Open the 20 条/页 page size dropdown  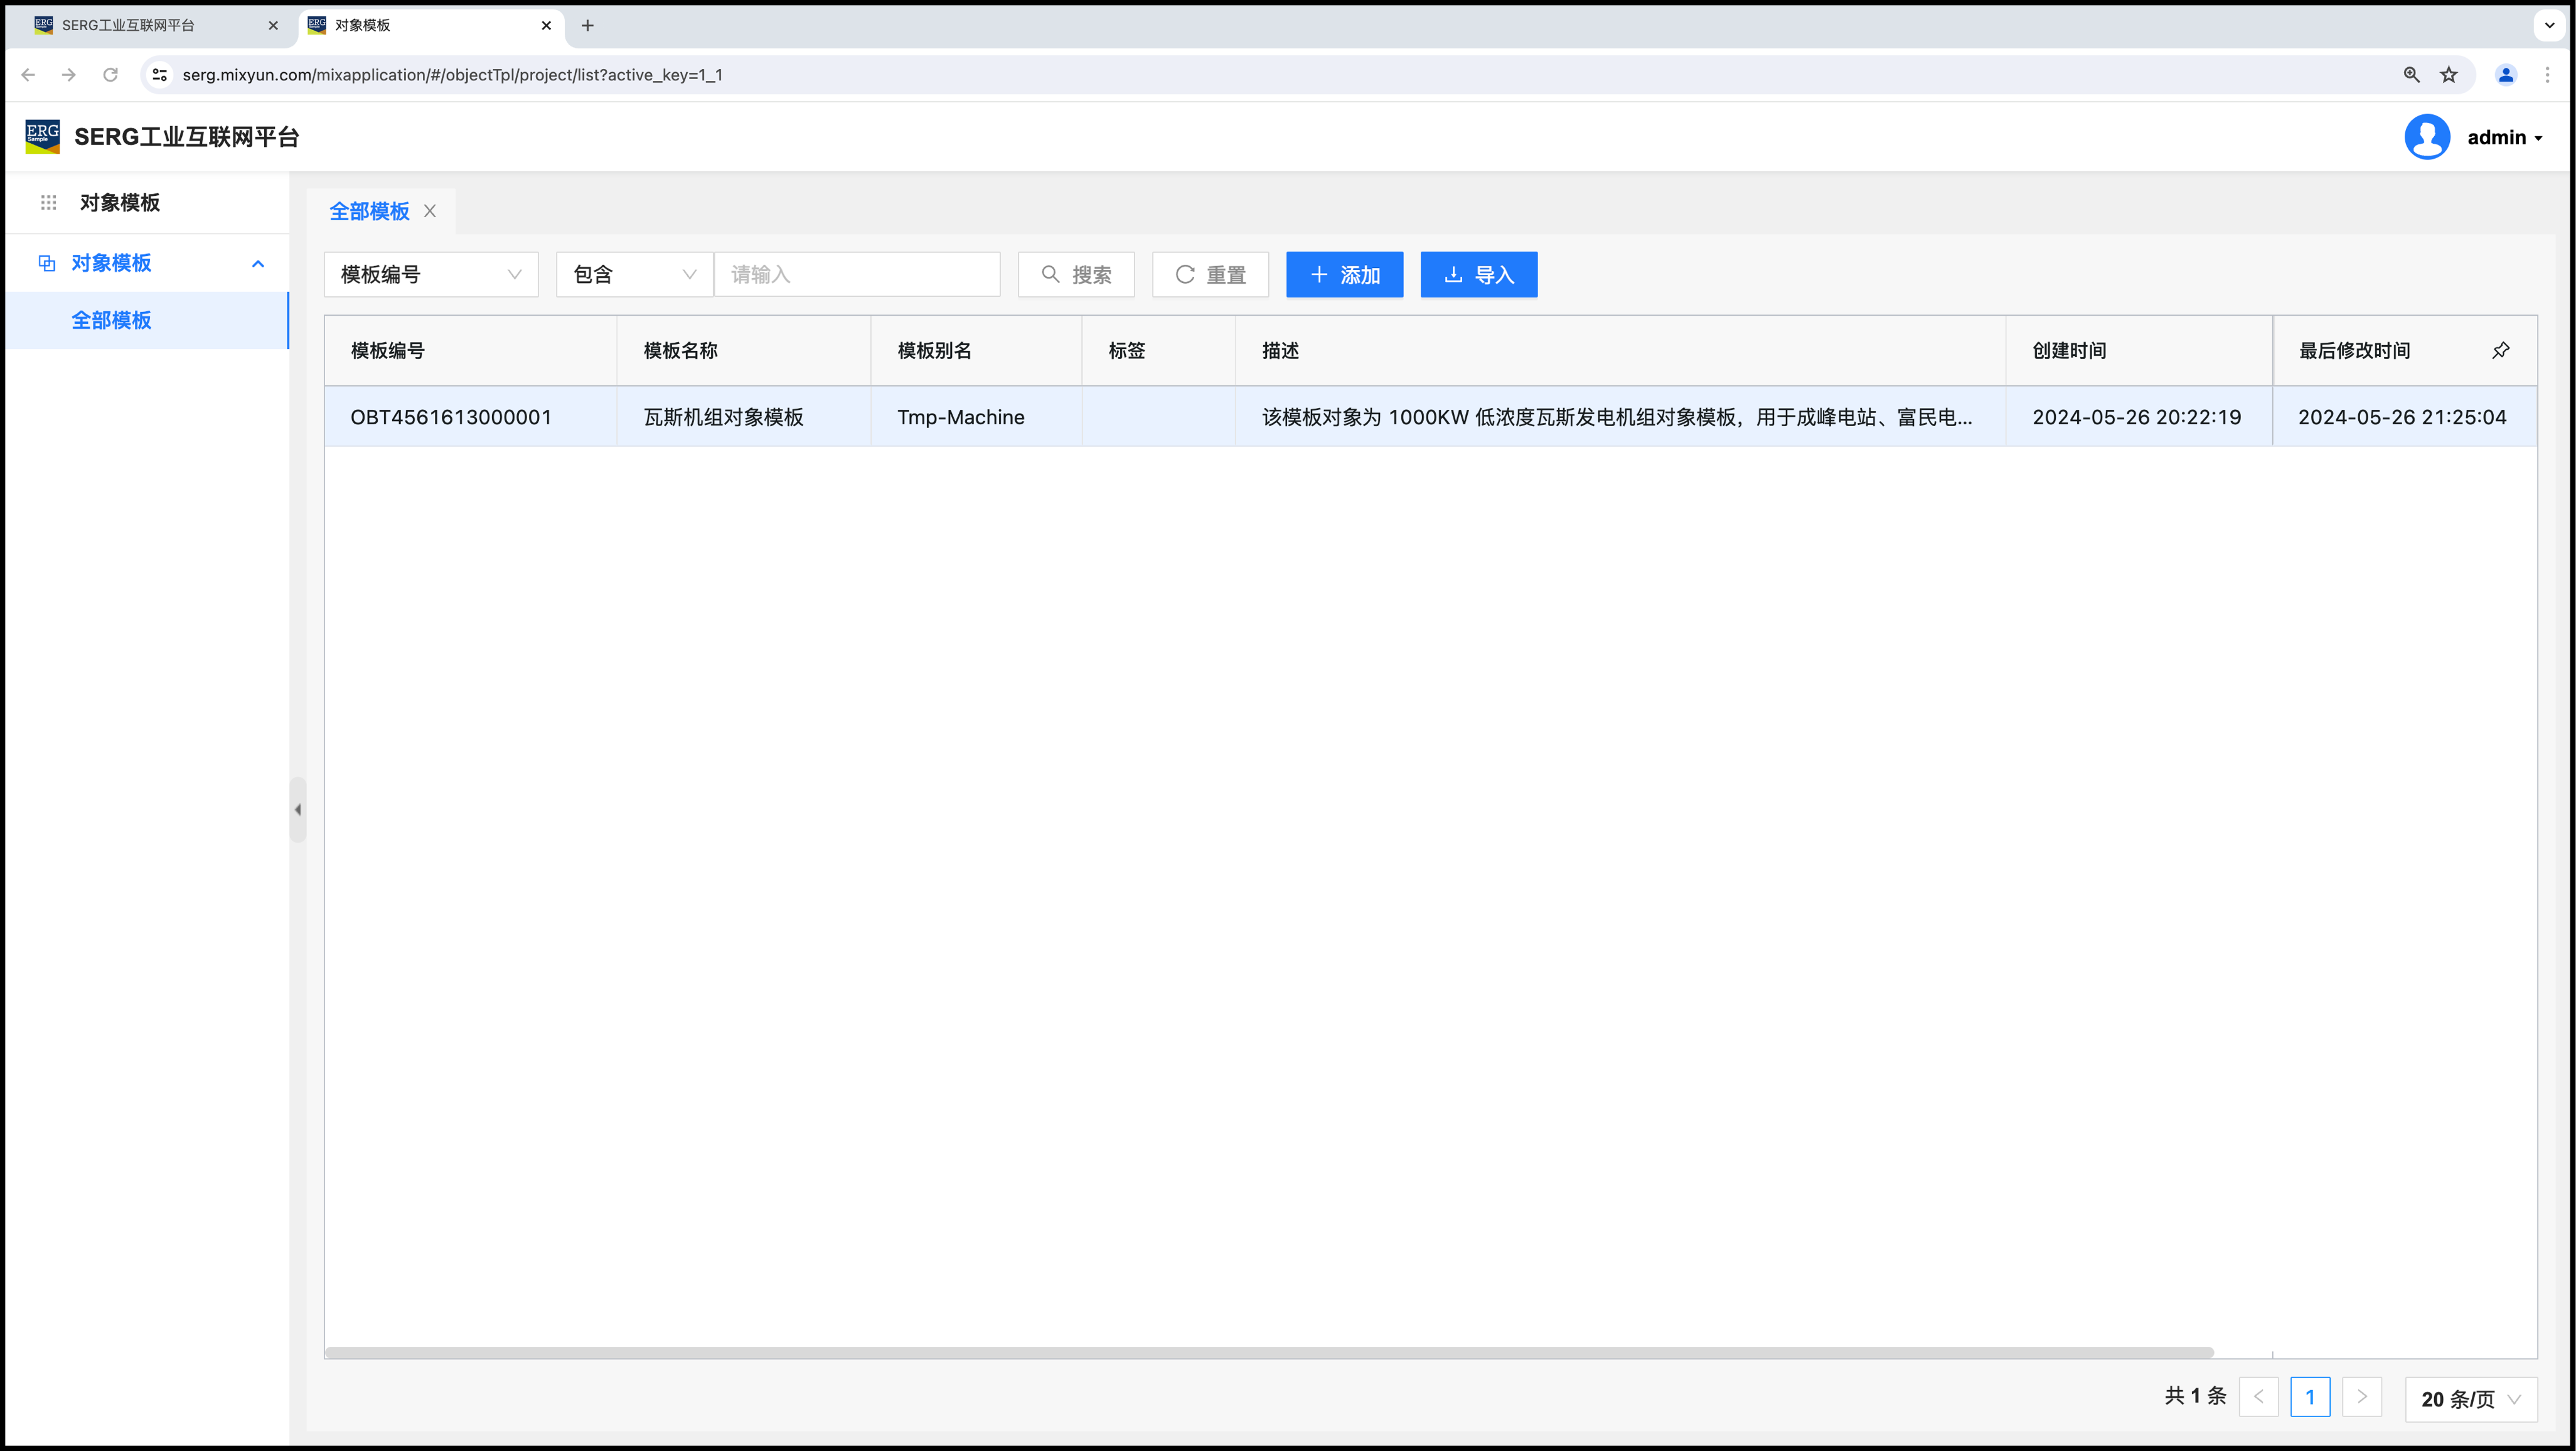coord(2470,1399)
